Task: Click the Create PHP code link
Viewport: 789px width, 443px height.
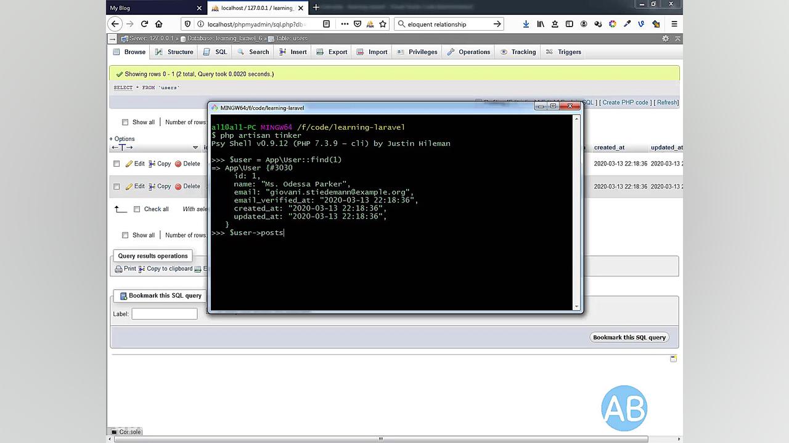Action: coord(625,103)
